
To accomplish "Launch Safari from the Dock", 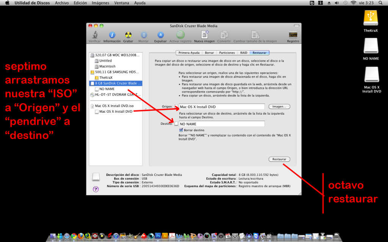I will [x=67, y=236].
